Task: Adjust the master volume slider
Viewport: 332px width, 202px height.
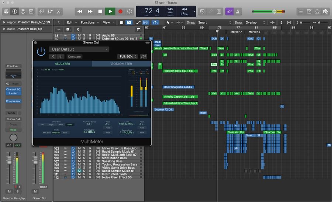Action: (x=274, y=11)
